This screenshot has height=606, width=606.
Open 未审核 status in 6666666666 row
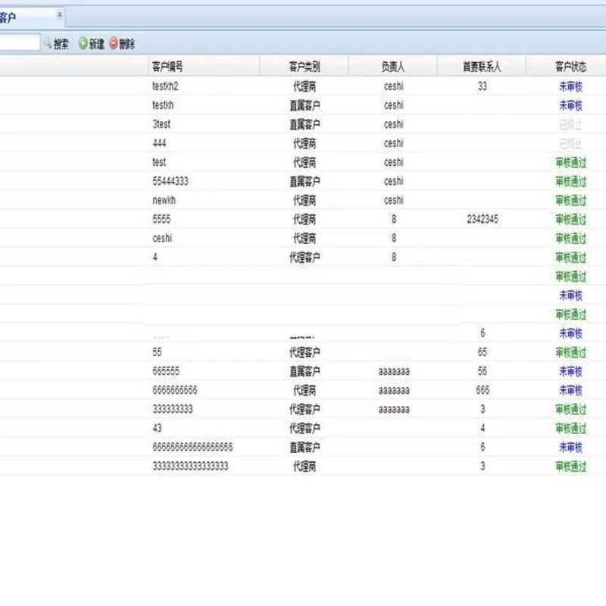pos(571,390)
